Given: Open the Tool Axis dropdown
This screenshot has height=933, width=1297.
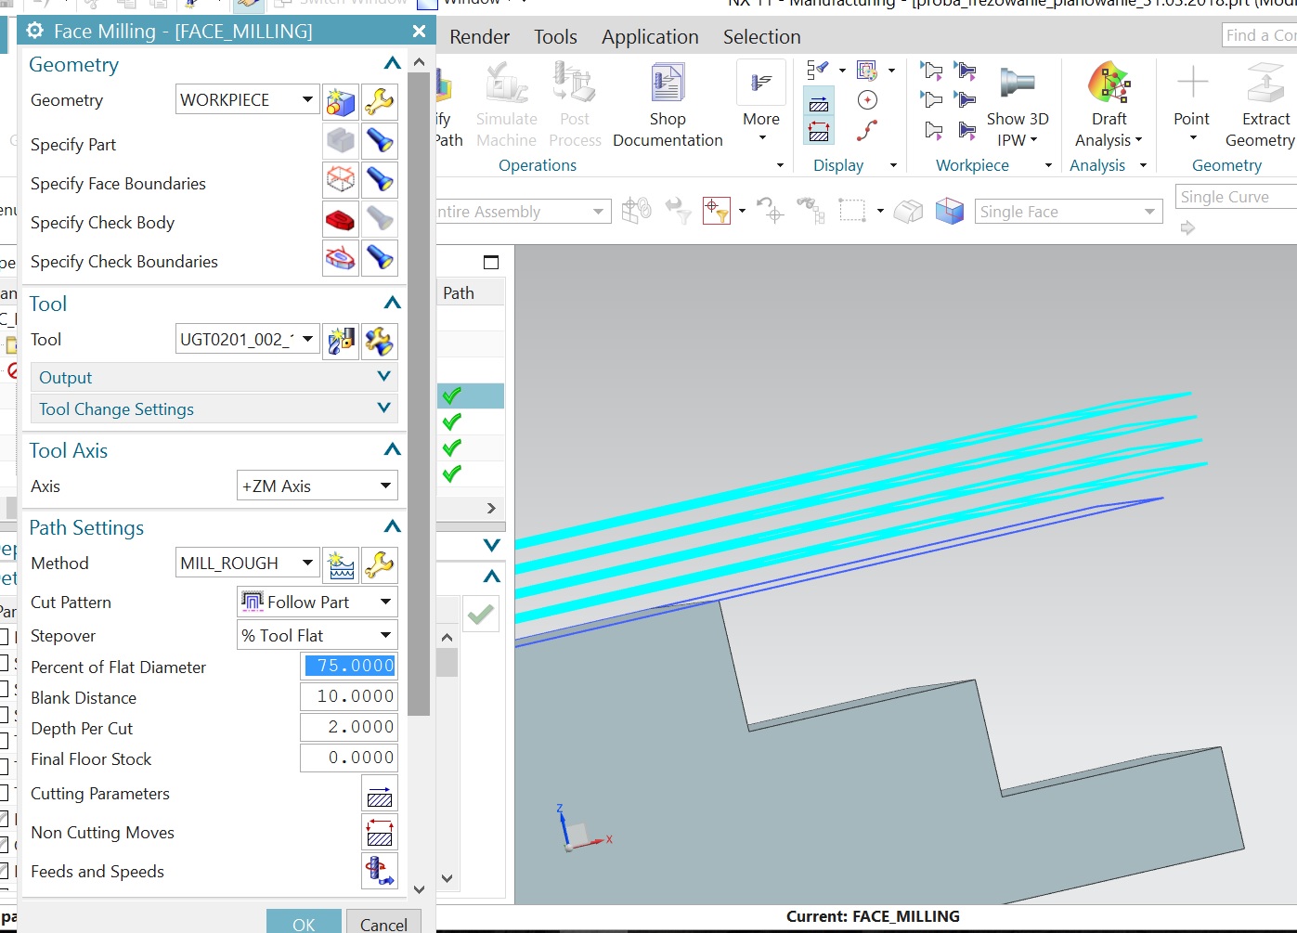Looking at the screenshot, I should [317, 486].
